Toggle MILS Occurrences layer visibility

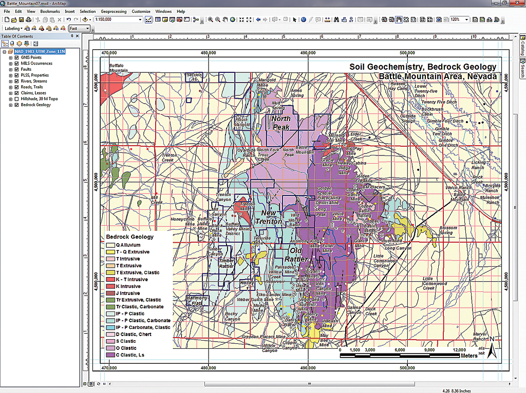16,63
